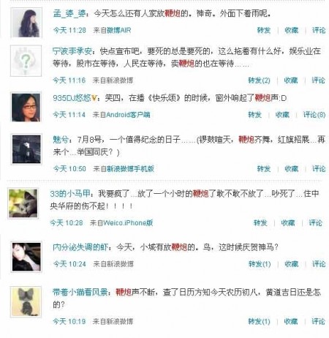
Task: Click 转发(2) on 宁波李承安's post
Action: point(259,80)
